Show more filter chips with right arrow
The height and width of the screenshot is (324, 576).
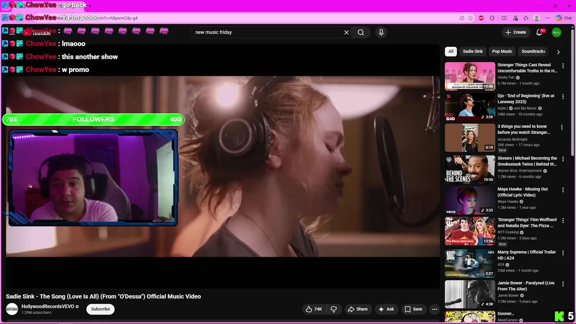pos(558,52)
